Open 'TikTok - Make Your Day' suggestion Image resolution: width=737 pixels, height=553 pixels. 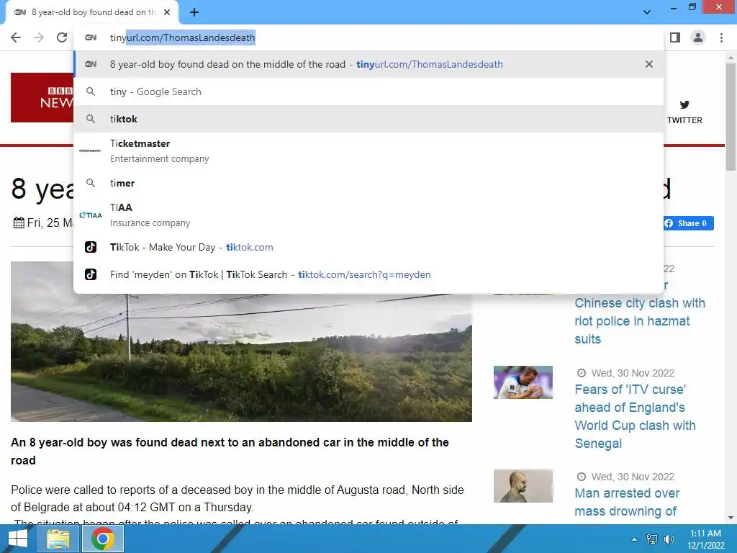(x=368, y=247)
